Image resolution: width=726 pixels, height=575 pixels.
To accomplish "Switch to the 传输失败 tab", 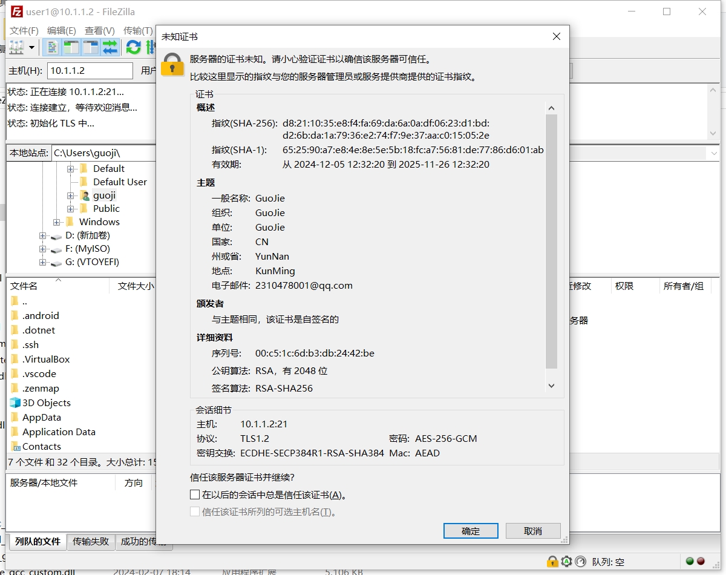I will tap(91, 541).
